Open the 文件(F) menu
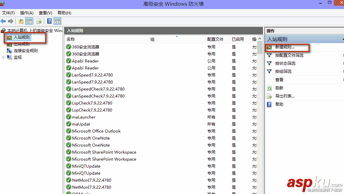This screenshot has height=194, width=344. point(8,13)
